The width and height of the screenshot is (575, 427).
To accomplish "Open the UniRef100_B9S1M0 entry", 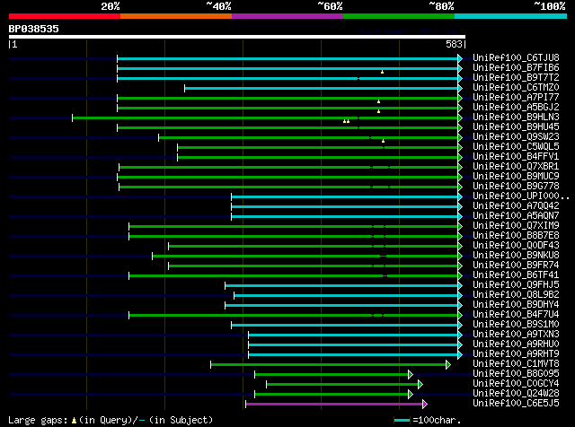I will click(x=516, y=325).
